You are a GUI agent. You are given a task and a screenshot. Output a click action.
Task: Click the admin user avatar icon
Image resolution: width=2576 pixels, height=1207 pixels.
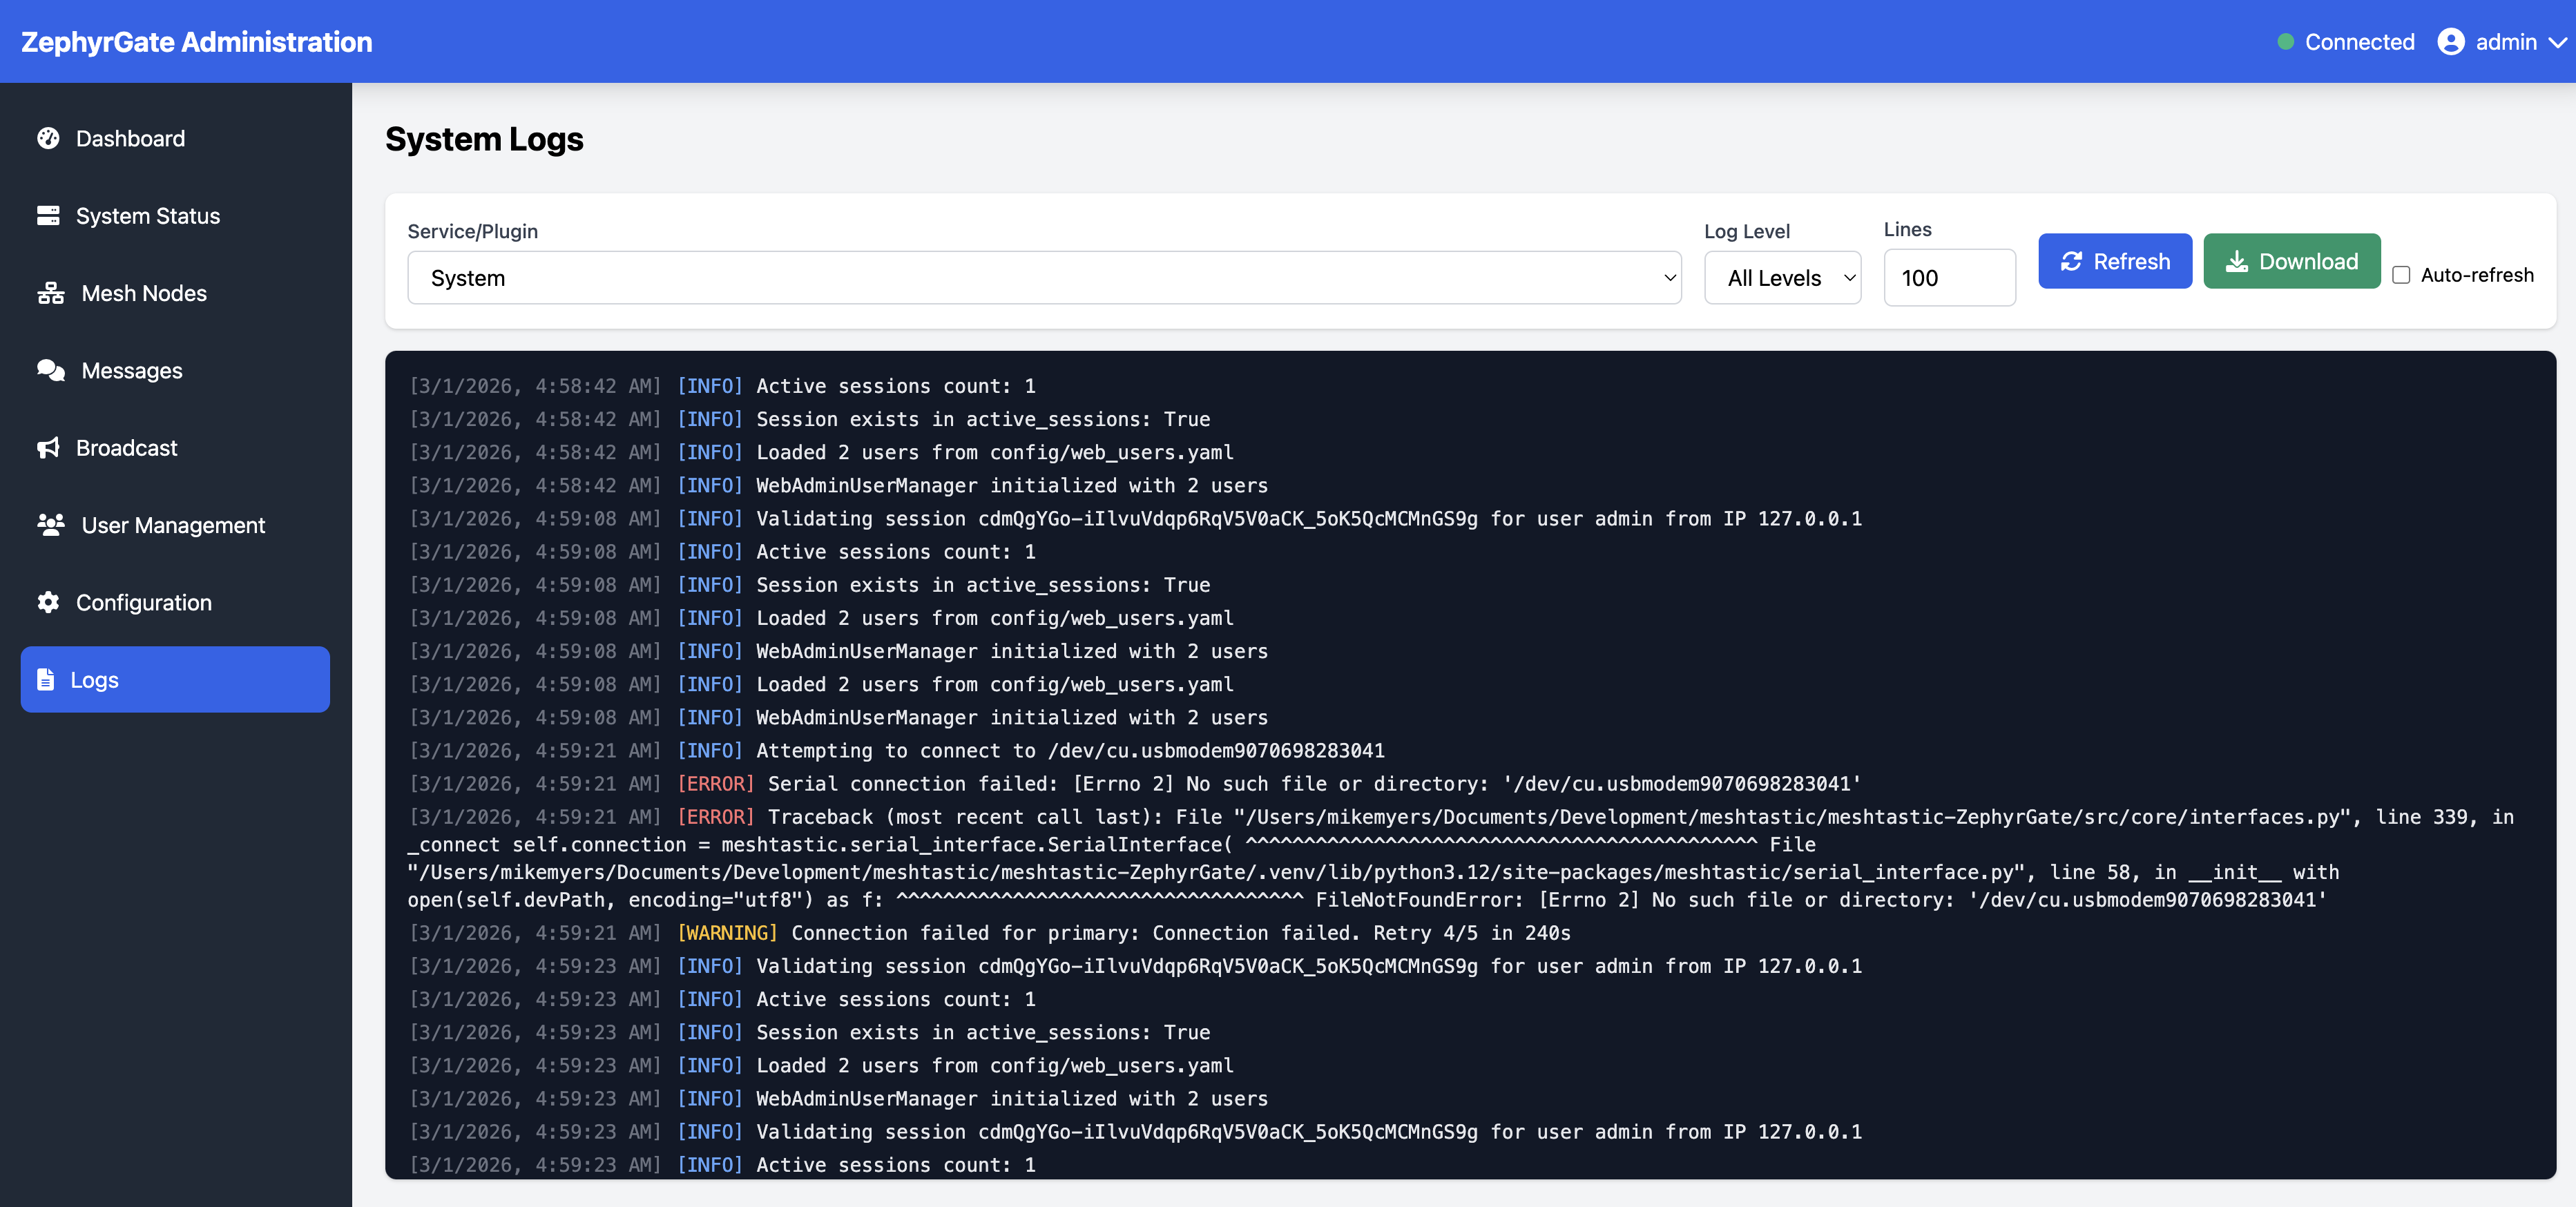[2450, 41]
